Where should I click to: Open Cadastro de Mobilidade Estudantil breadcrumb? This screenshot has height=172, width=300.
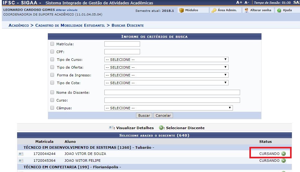pos(70,25)
